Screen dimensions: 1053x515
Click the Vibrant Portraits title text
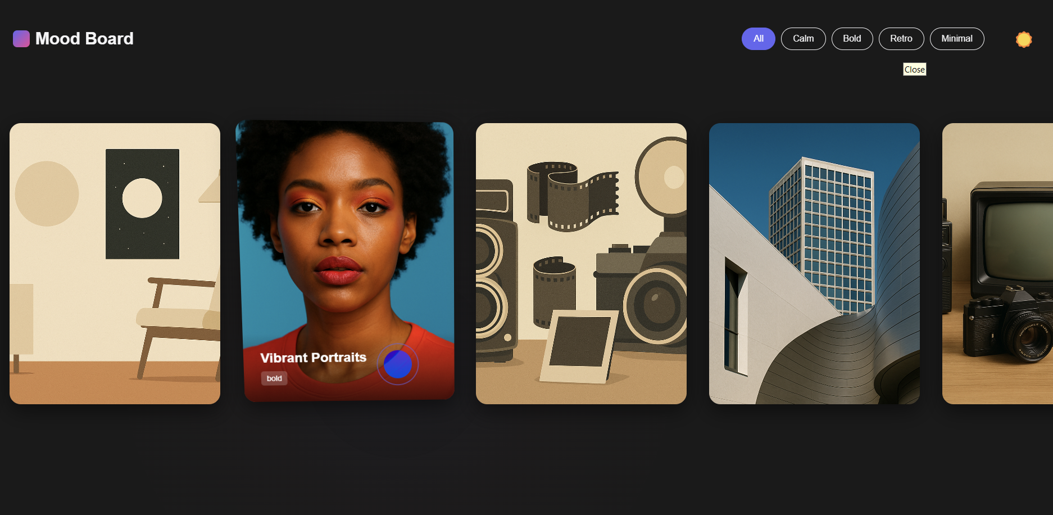(x=313, y=358)
